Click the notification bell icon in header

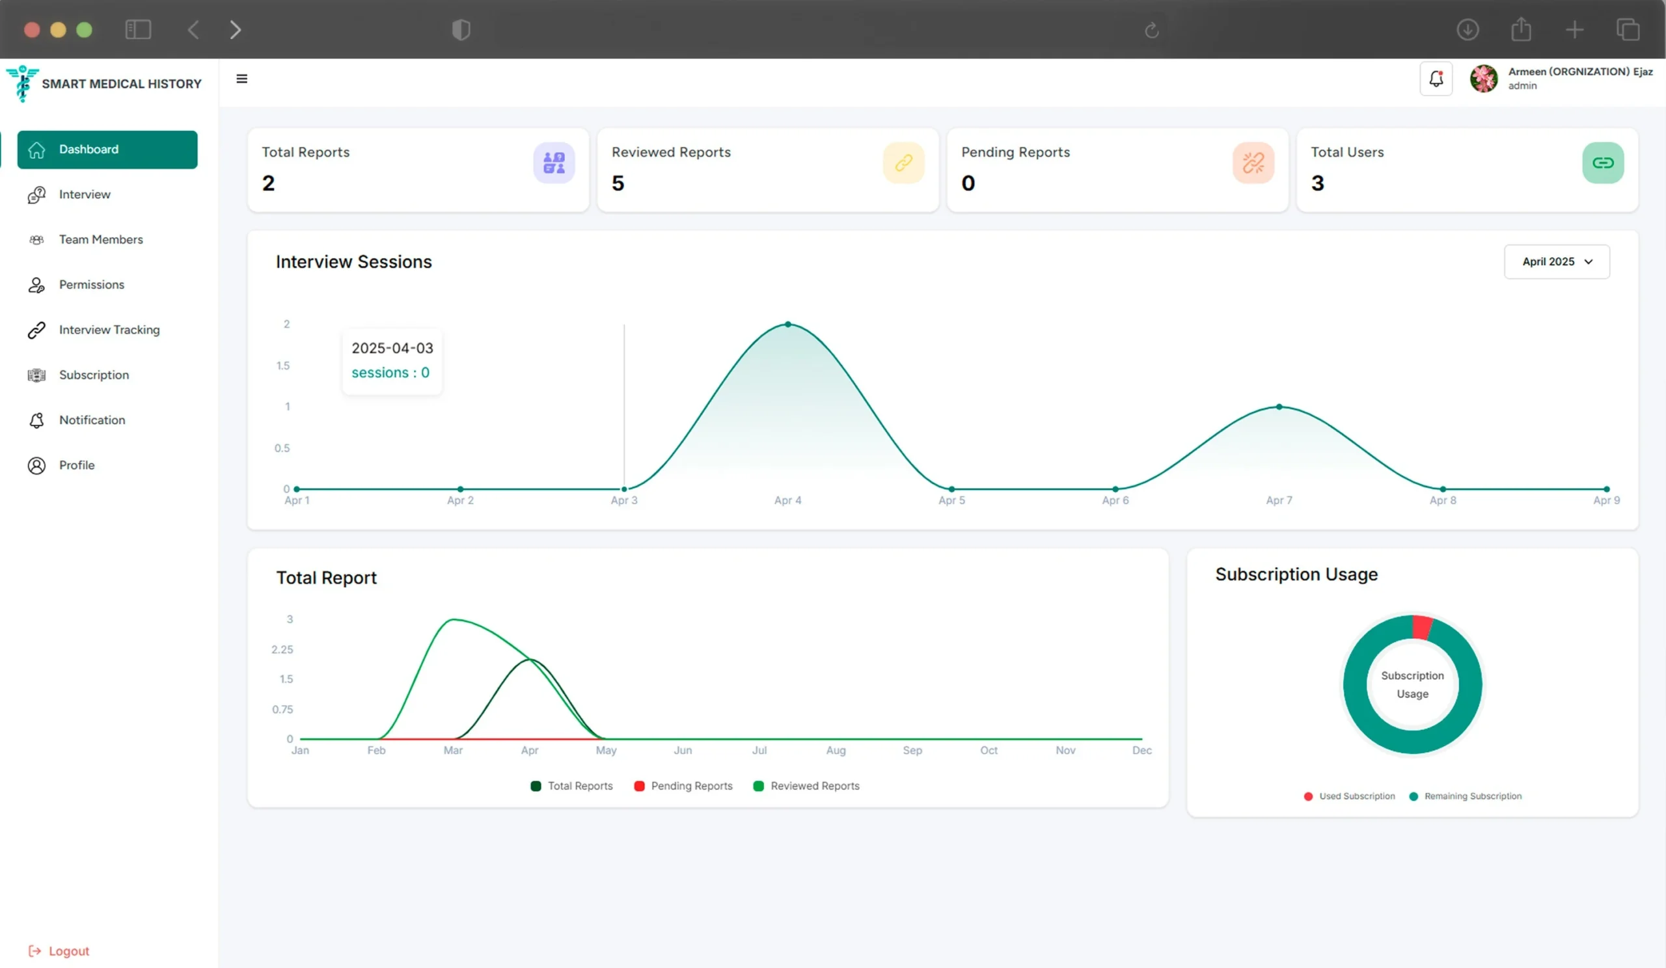1435,79
